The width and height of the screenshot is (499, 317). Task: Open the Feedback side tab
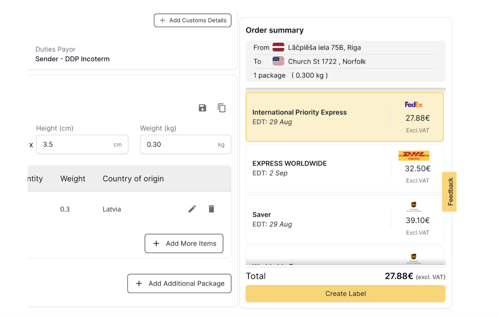[449, 192]
